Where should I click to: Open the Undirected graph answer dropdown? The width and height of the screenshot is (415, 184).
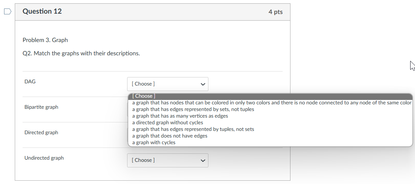(x=167, y=160)
